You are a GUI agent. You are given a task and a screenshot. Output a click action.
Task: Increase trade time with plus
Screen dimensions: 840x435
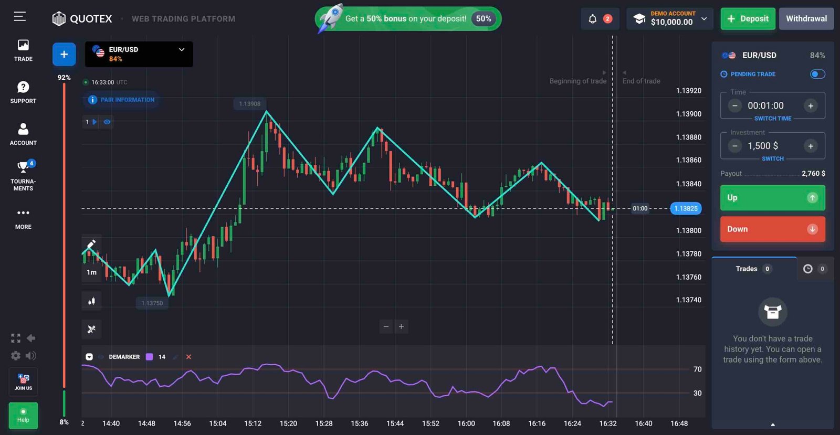click(811, 105)
